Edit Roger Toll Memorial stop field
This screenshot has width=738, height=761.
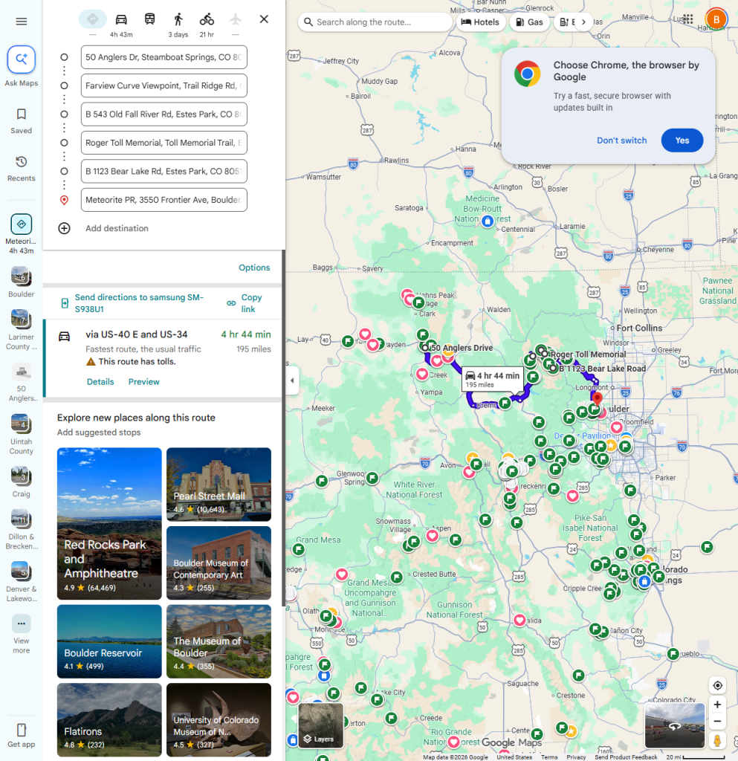click(164, 143)
